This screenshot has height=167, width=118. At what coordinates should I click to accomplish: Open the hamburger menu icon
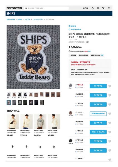click(109, 8)
